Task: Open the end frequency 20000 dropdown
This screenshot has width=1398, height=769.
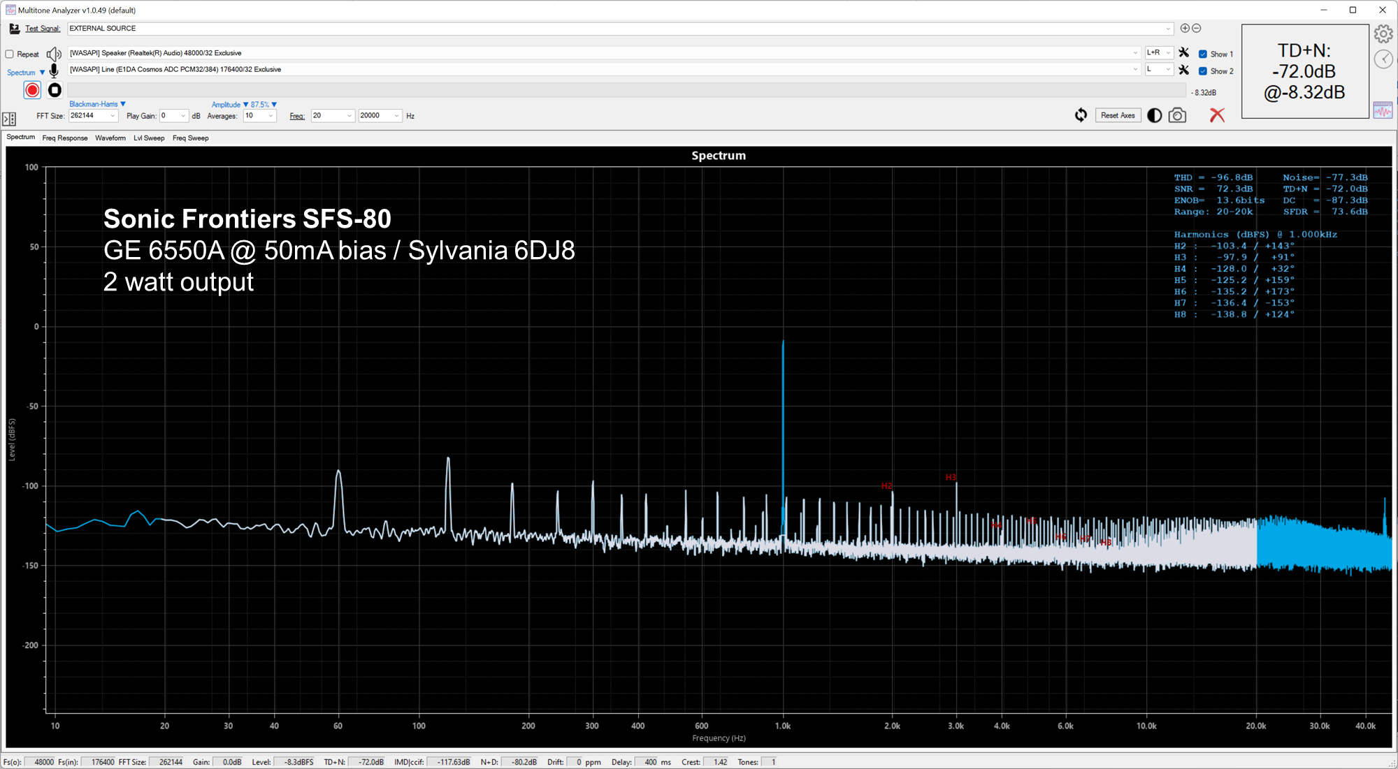Action: tap(380, 116)
